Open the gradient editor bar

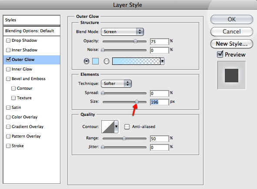coord(136,61)
